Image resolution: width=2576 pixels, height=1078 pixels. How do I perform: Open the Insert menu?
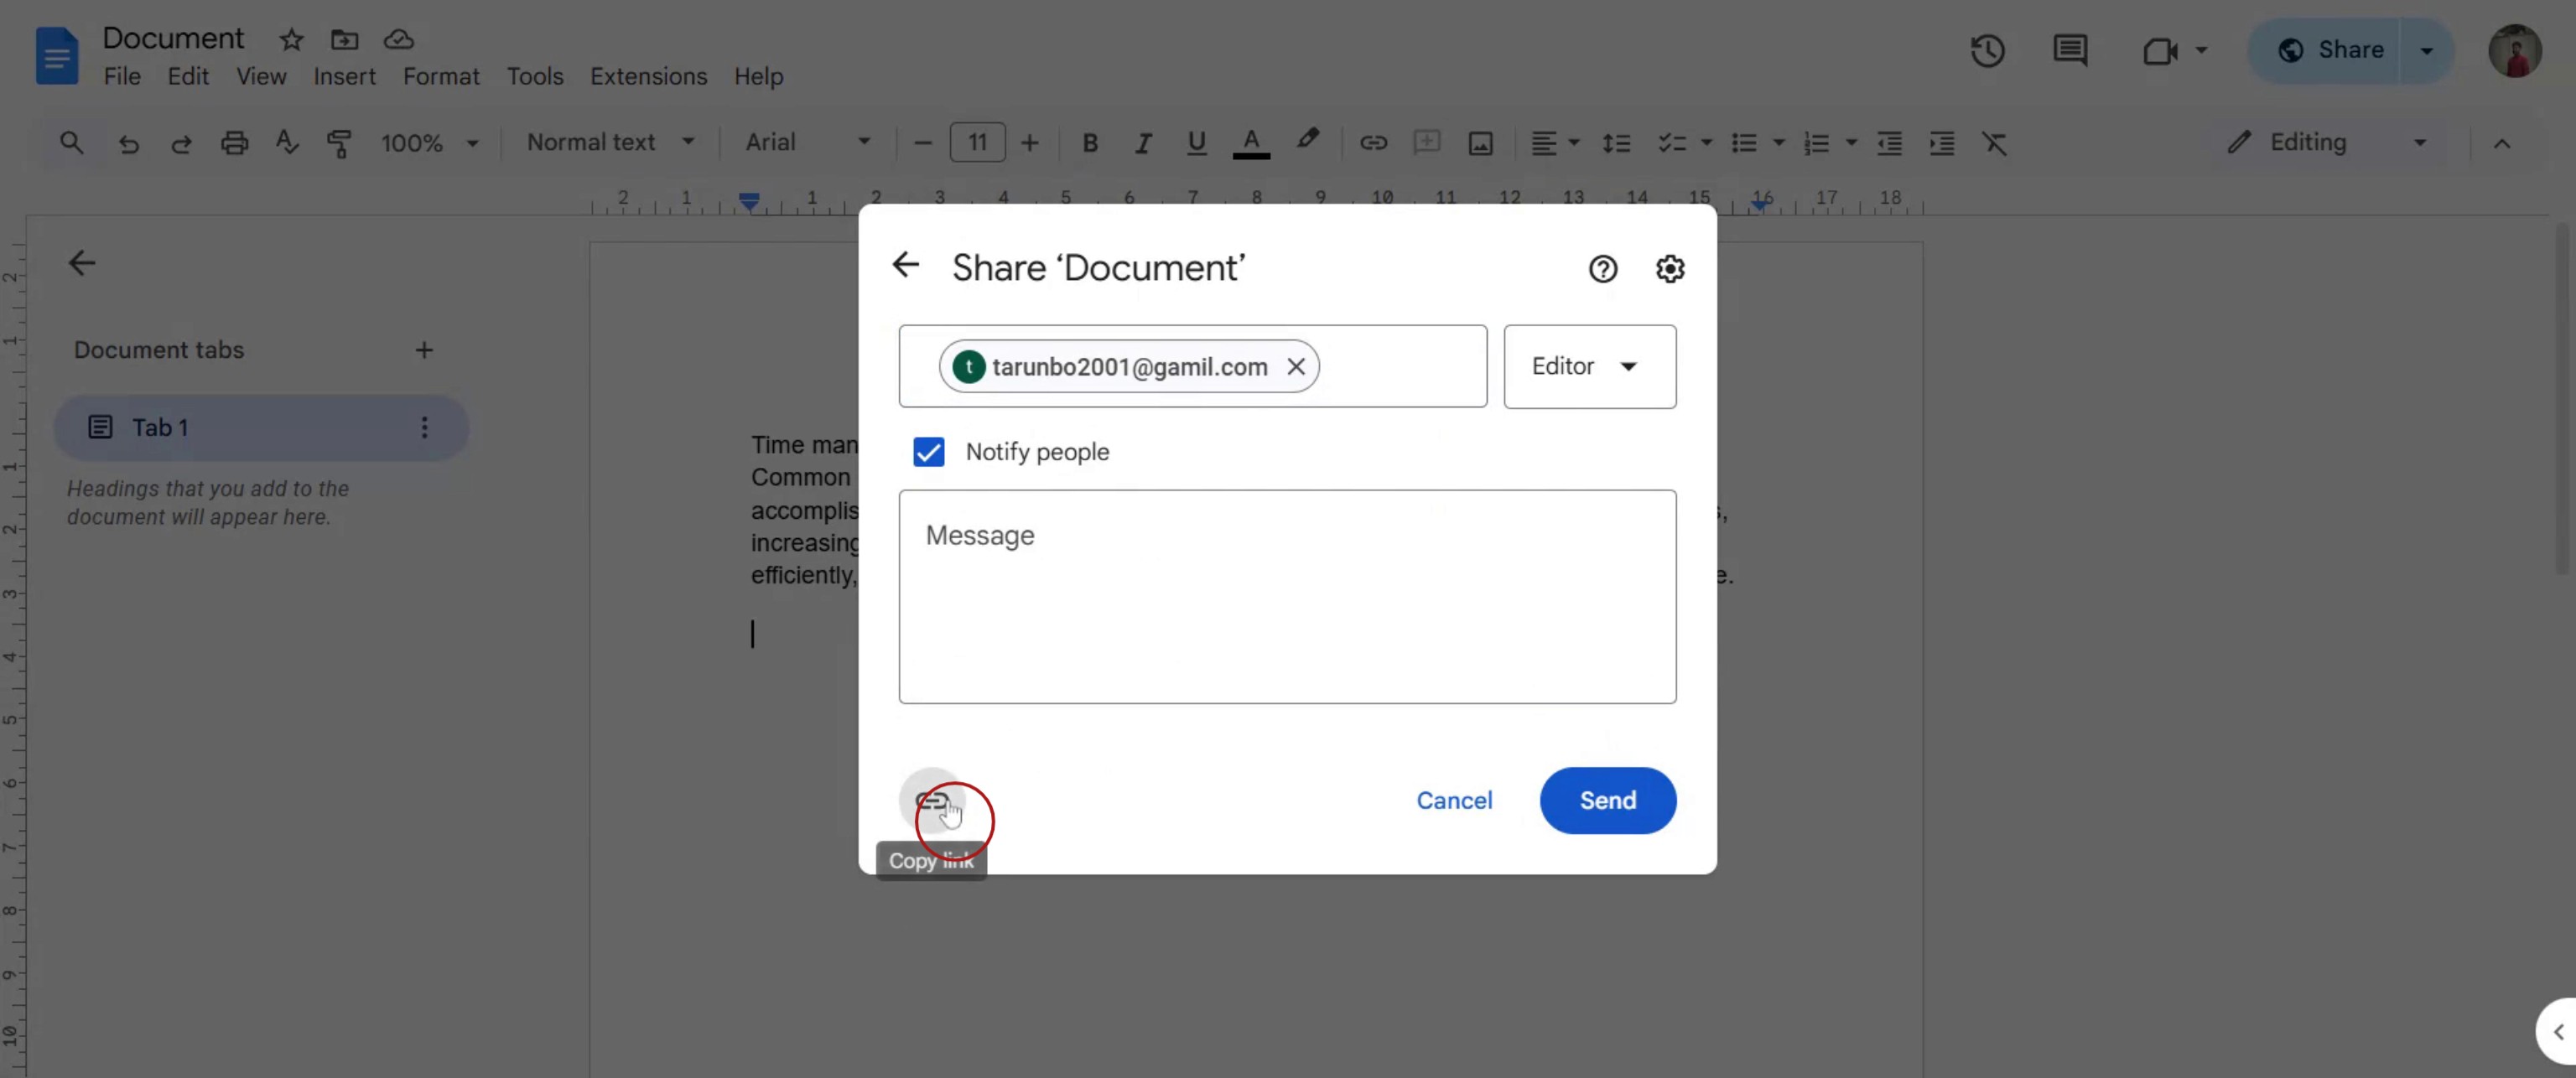coord(344,77)
